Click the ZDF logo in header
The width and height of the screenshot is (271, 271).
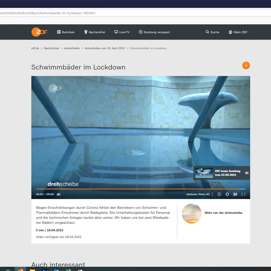click(39, 32)
